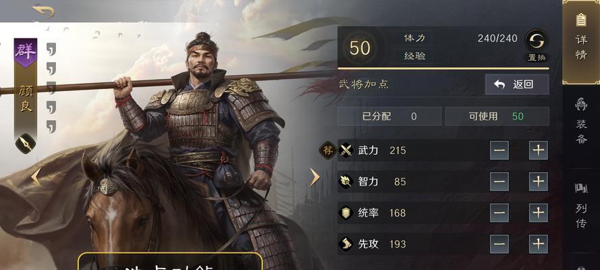Increase 智力 with plus button
Image resolution: width=600 pixels, height=270 pixels.
[x=539, y=182]
